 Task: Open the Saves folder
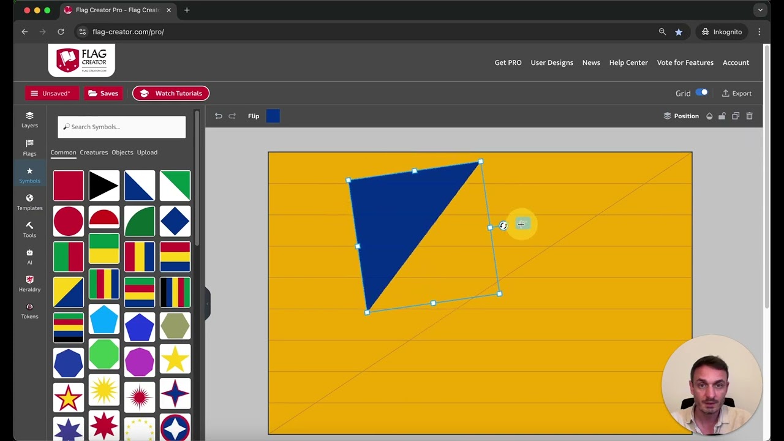(103, 93)
